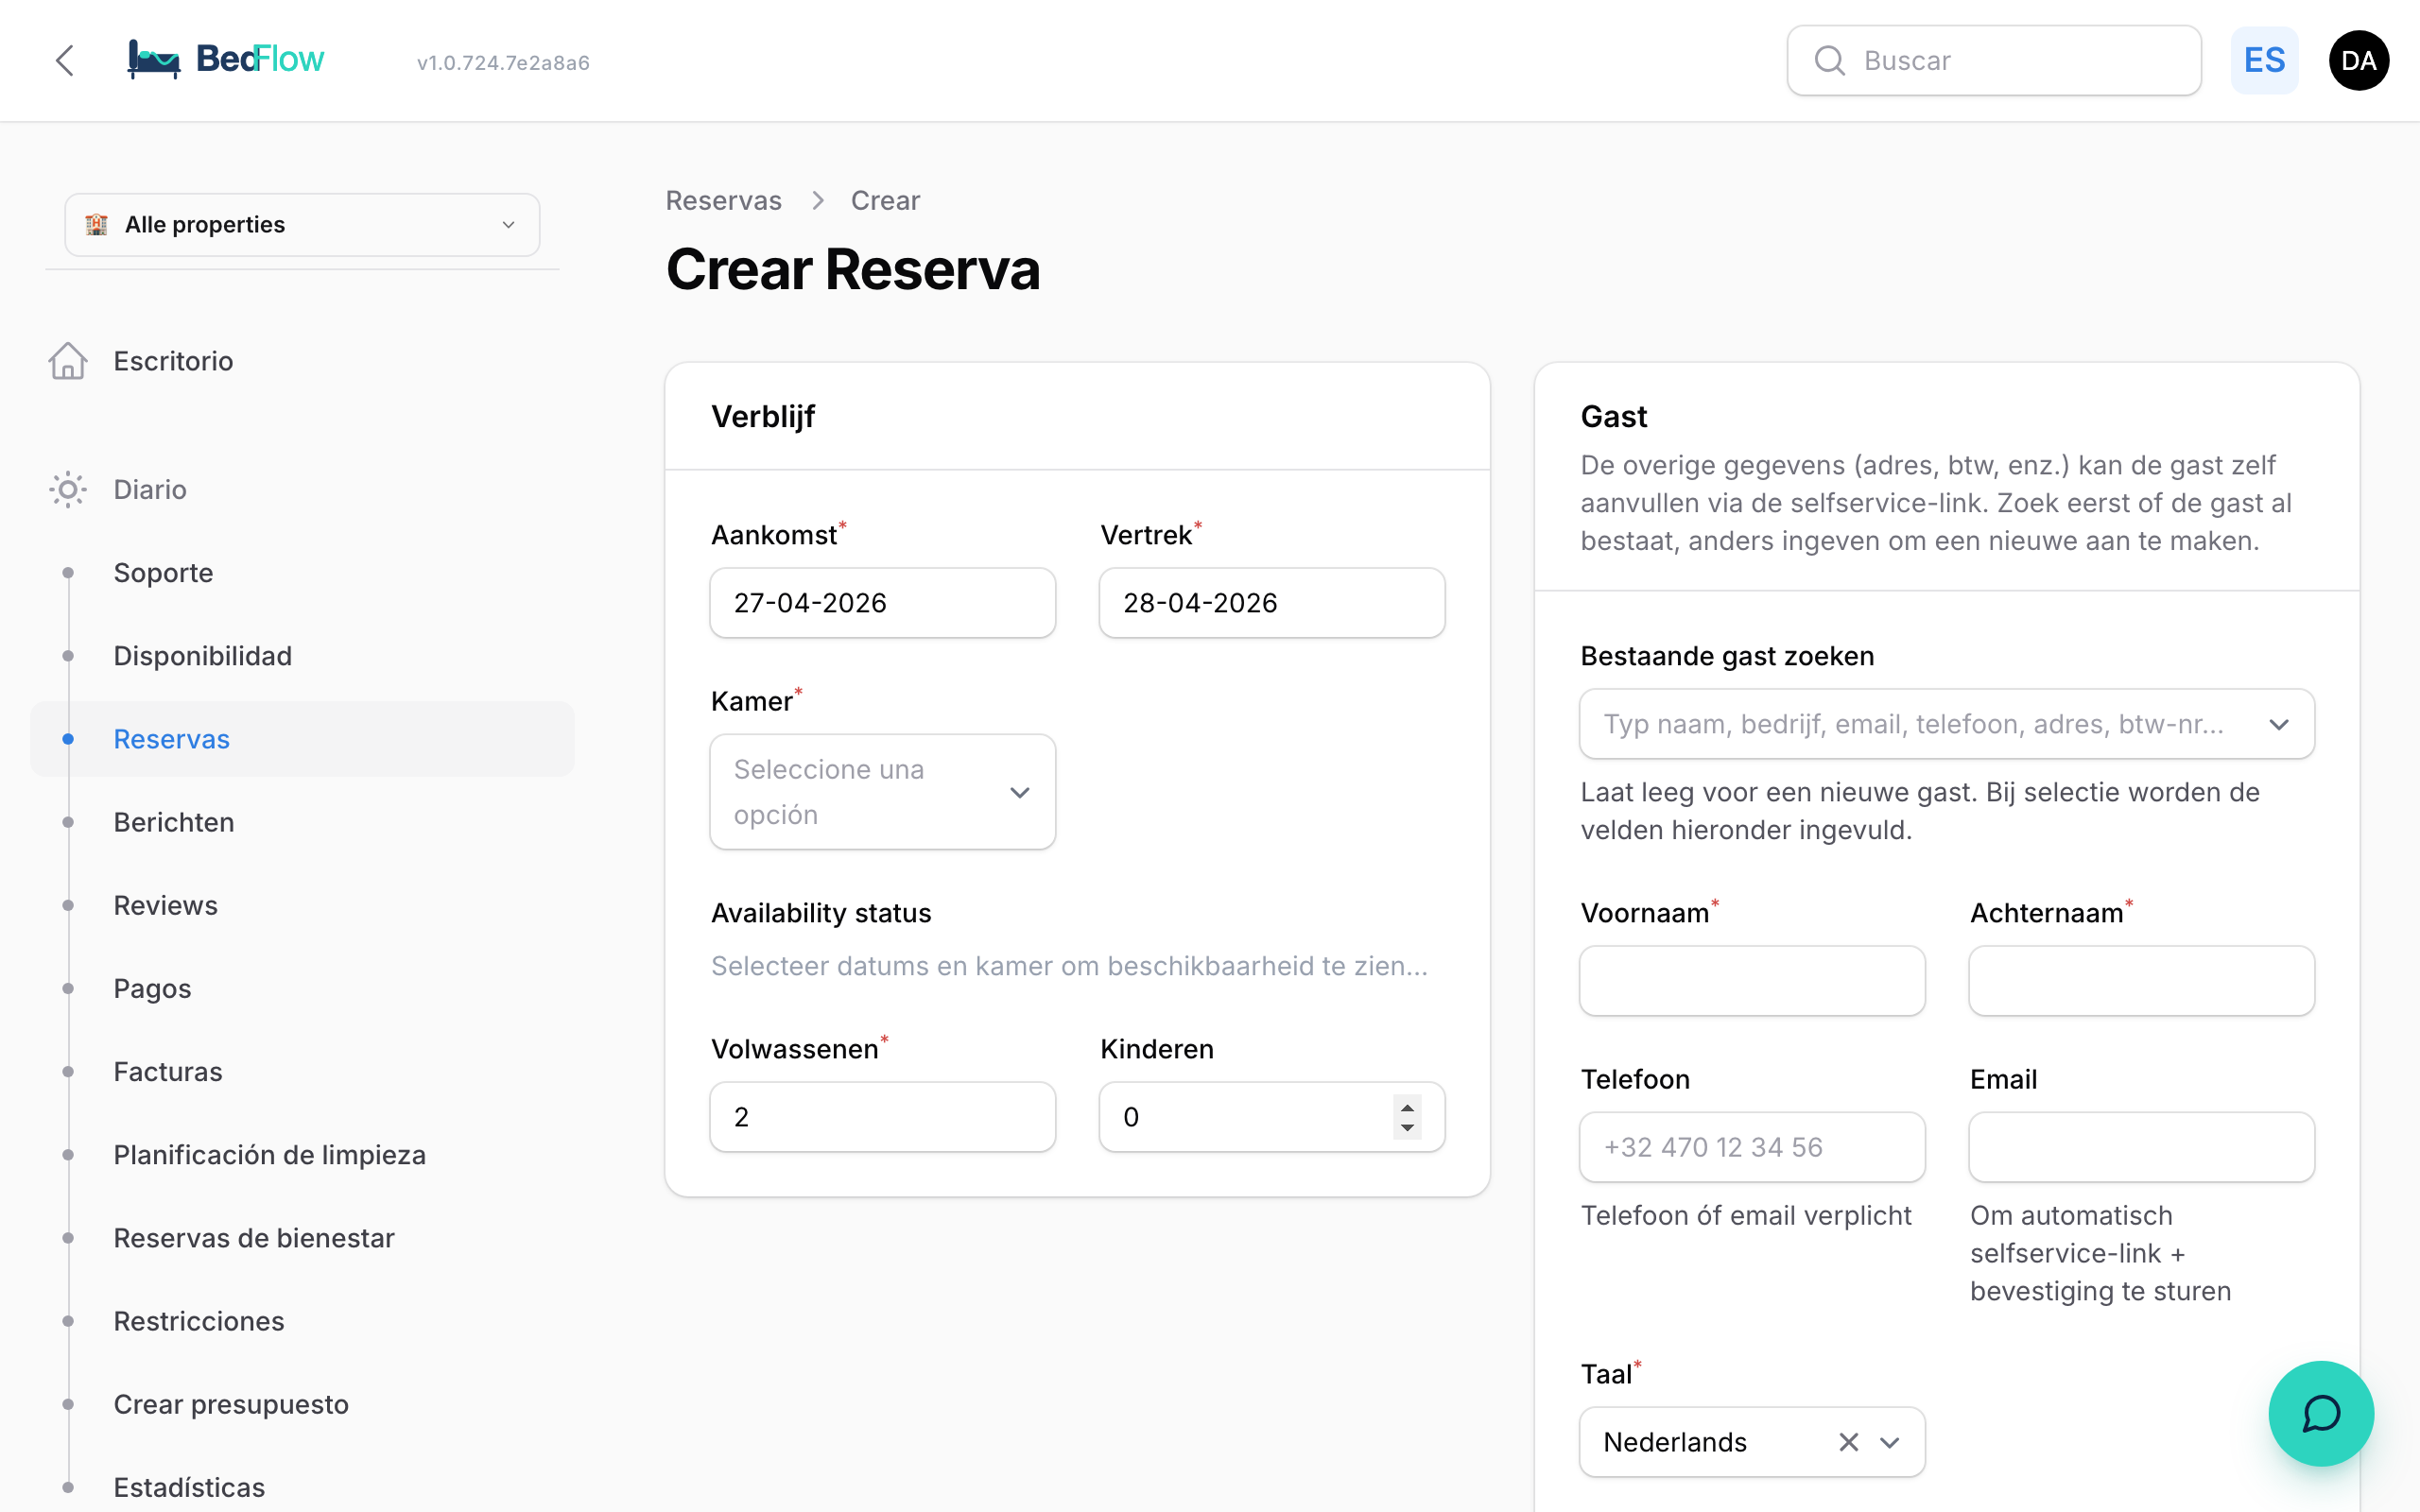The image size is (2420, 1512).
Task: Click the Gast section heading
Action: click(1613, 416)
